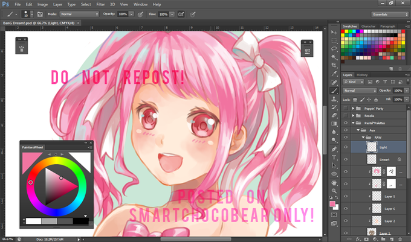
Task: Swap foreground and background colors
Action: click(337, 197)
